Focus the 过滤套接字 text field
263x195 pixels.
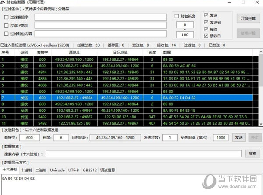(100, 17)
